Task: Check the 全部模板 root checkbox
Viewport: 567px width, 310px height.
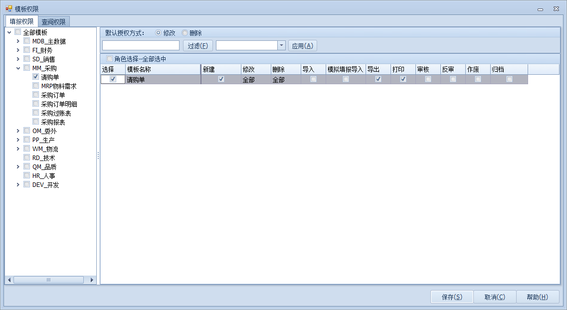Action: click(18, 32)
